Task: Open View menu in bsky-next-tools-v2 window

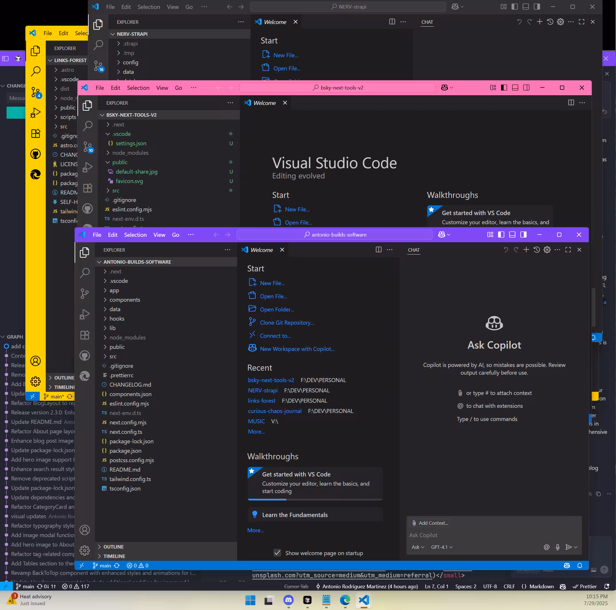Action: pyautogui.click(x=162, y=88)
